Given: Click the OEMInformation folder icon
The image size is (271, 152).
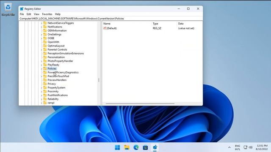Looking at the screenshot, I should 45,30.
